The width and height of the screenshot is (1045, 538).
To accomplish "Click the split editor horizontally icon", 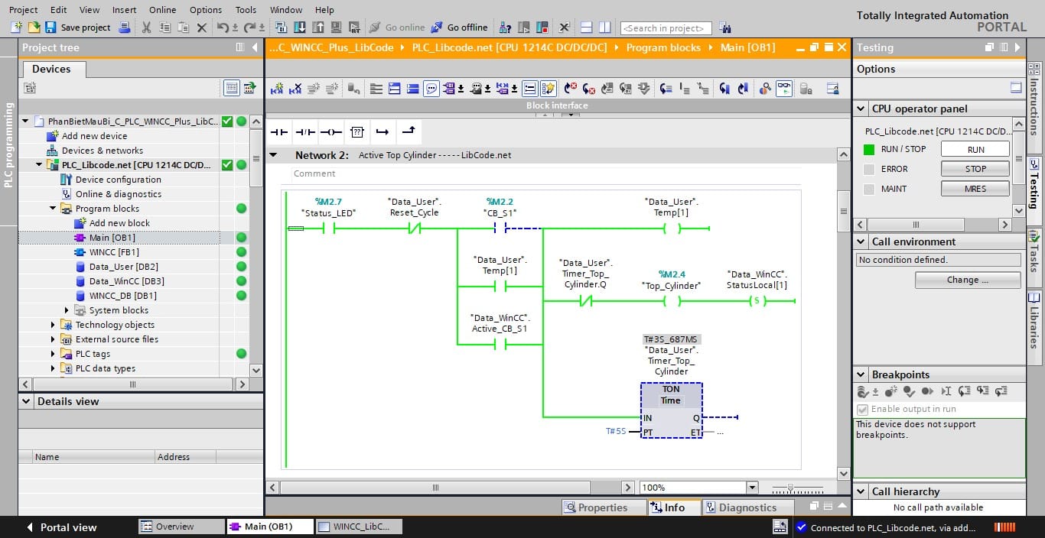I will click(587, 28).
